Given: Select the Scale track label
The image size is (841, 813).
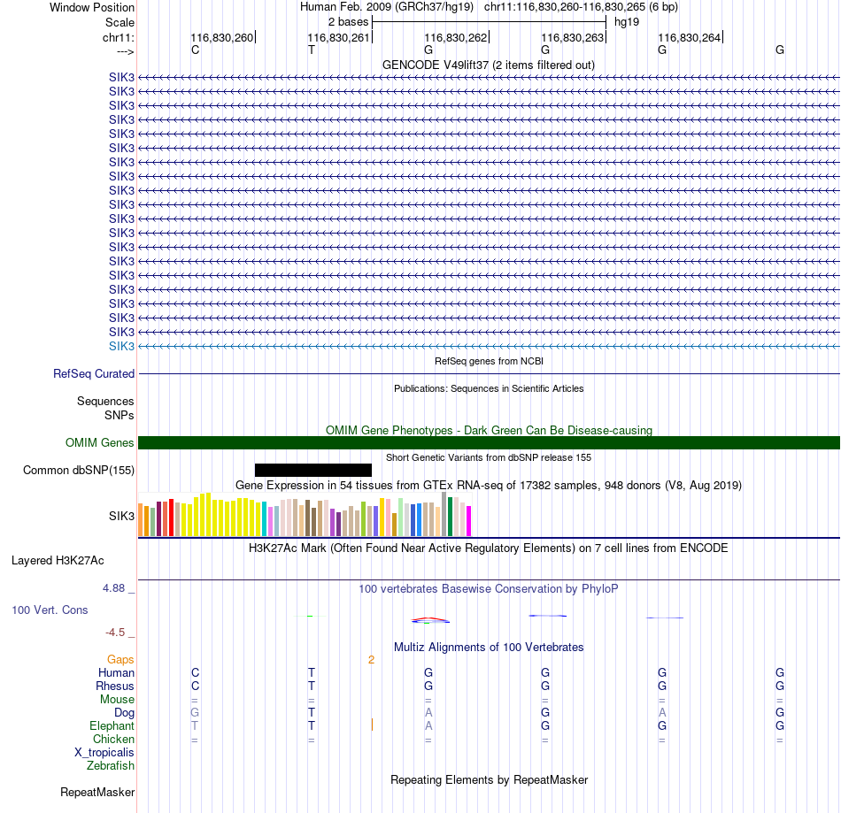Looking at the screenshot, I should click(120, 22).
